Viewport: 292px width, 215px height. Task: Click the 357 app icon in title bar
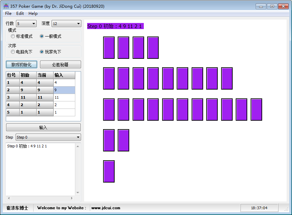[6, 6]
